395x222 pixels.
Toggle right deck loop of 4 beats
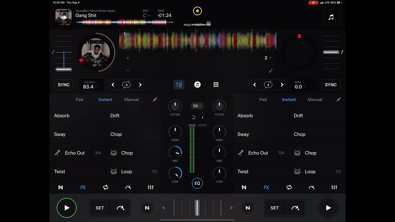[x=268, y=85]
